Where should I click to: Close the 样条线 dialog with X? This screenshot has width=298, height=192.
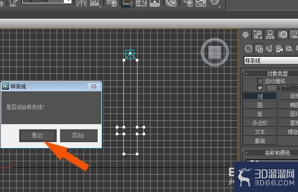pos(94,87)
